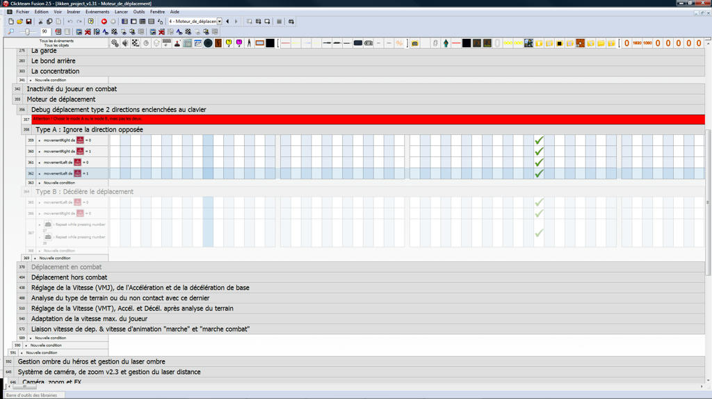Click the Undo arrow icon
Viewport: 712px width, 399px height.
pyautogui.click(x=70, y=22)
